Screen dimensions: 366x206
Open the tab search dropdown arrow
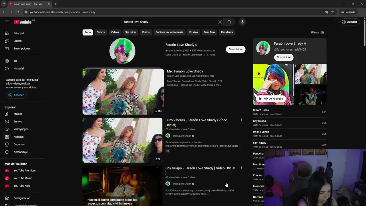tap(3, 4)
